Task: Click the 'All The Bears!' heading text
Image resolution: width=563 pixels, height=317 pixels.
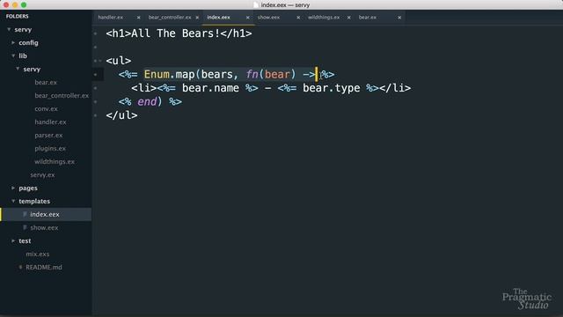Action: pyautogui.click(x=176, y=33)
